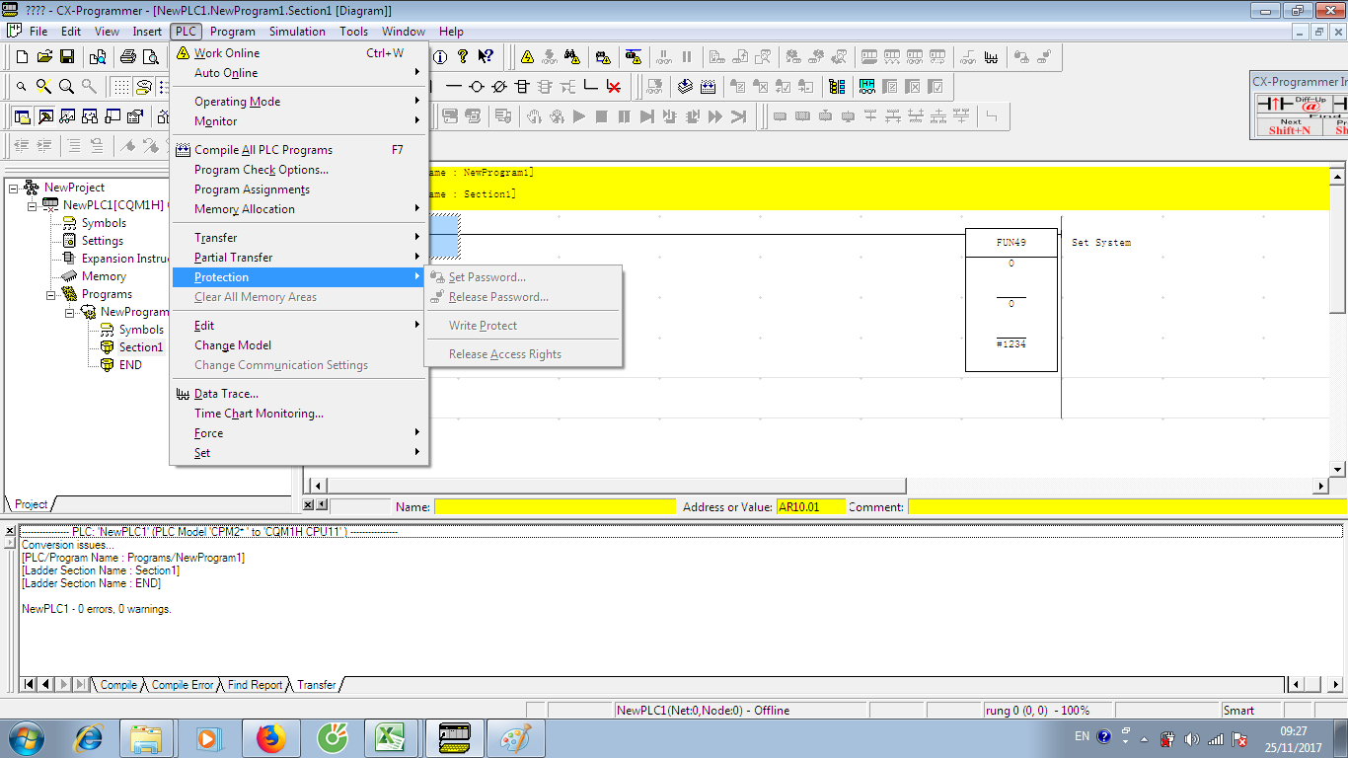Select Expansion Instructions tree item
Viewport: 1348px width, 758px height.
click(124, 259)
